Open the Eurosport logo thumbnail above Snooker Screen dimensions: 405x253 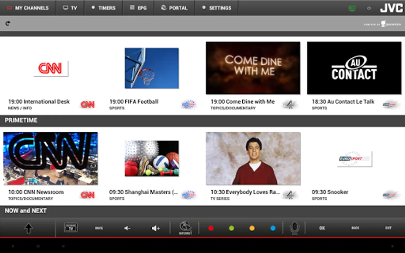[x=354, y=159]
